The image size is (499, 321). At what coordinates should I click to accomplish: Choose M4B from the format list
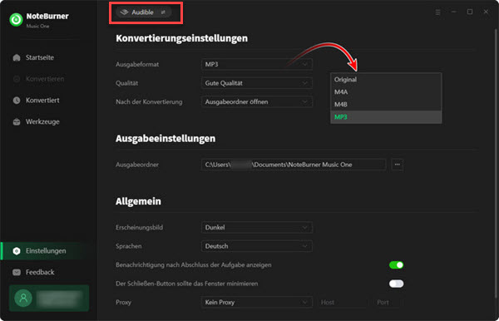386,104
